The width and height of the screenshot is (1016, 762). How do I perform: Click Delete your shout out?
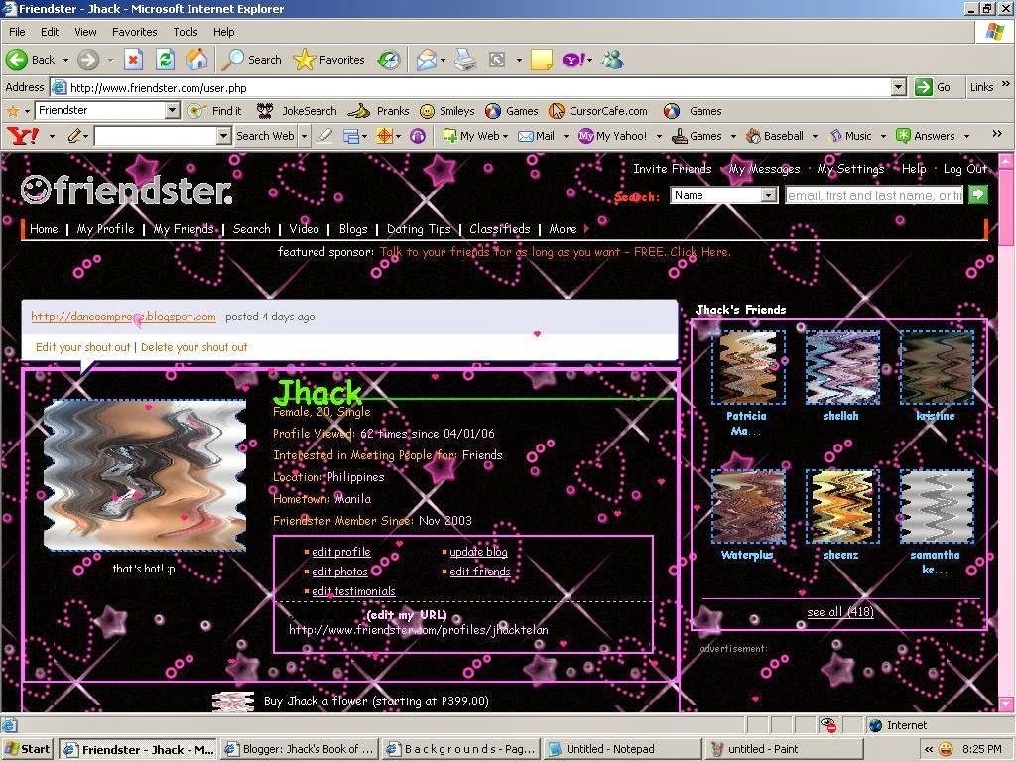pos(193,347)
